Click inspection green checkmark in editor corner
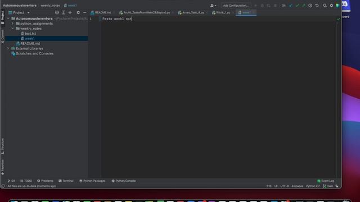Screen dimensions: 360x202 click(338, 19)
